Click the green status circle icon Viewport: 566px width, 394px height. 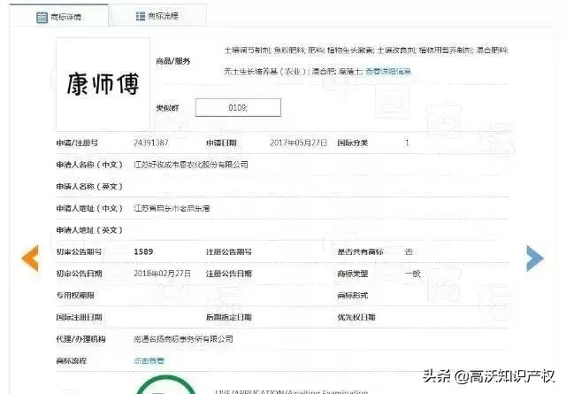click(166, 385)
